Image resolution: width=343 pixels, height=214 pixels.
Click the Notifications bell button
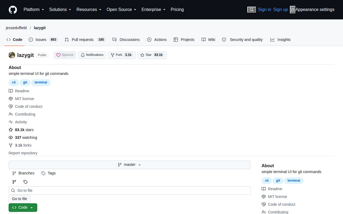tap(92, 55)
